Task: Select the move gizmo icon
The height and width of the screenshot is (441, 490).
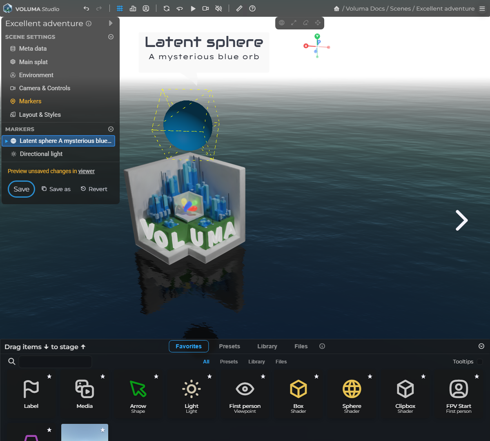Action: (x=318, y=23)
